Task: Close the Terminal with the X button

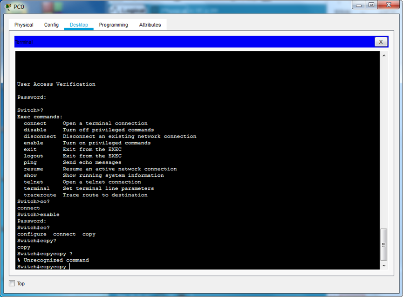Action: point(381,42)
